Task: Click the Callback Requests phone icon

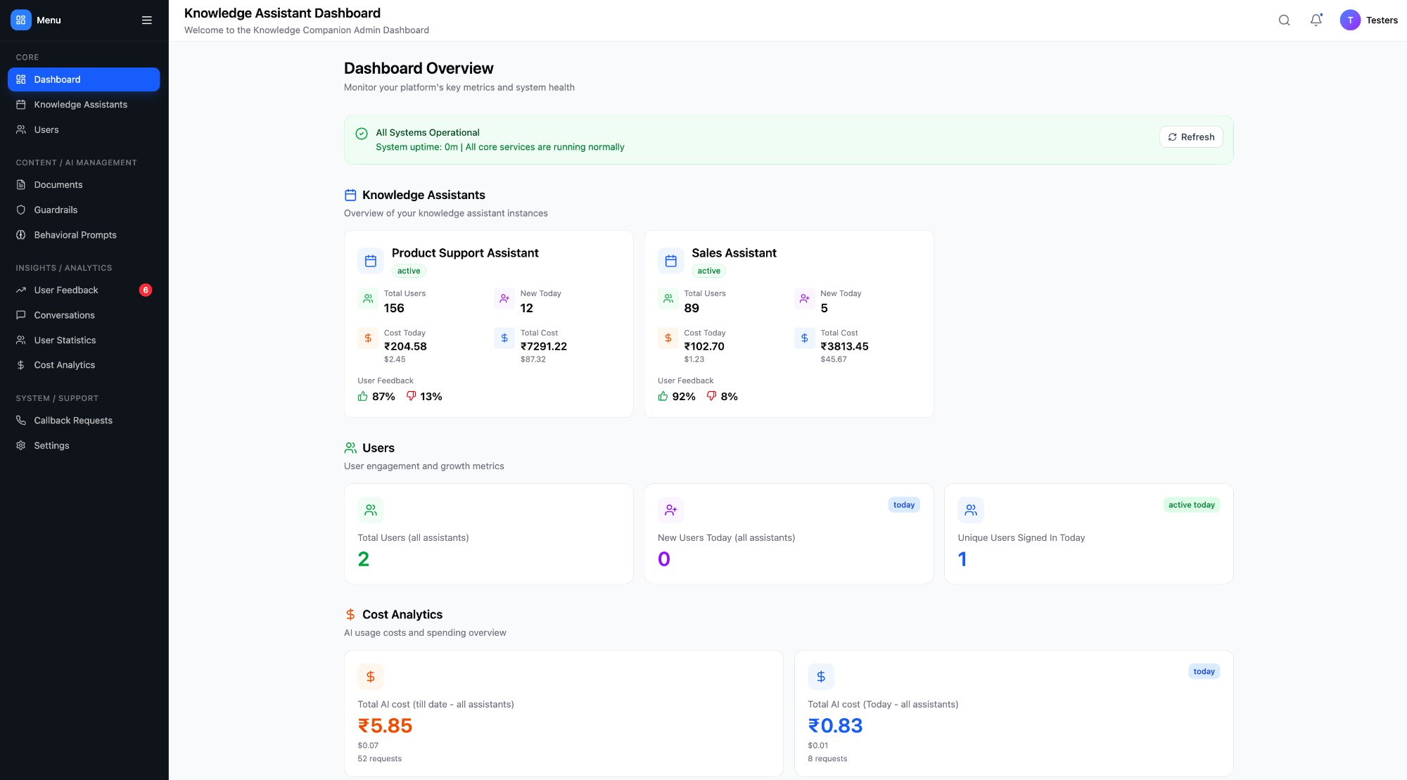Action: (x=20, y=420)
